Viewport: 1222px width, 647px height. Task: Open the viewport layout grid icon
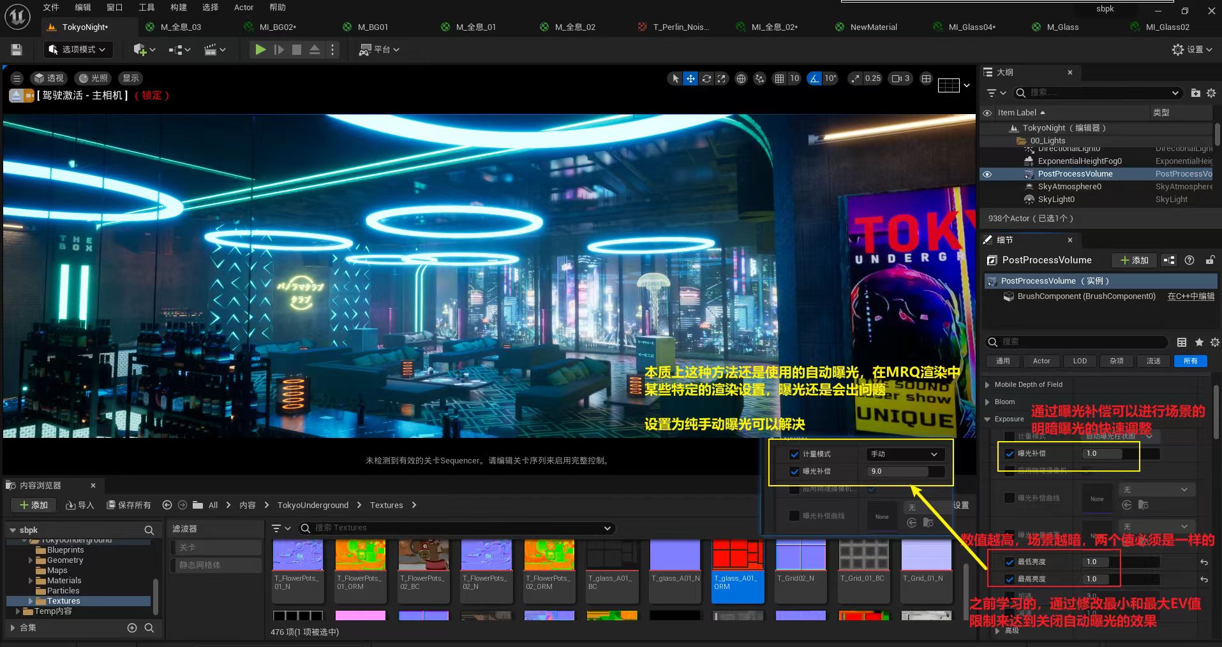(x=926, y=78)
